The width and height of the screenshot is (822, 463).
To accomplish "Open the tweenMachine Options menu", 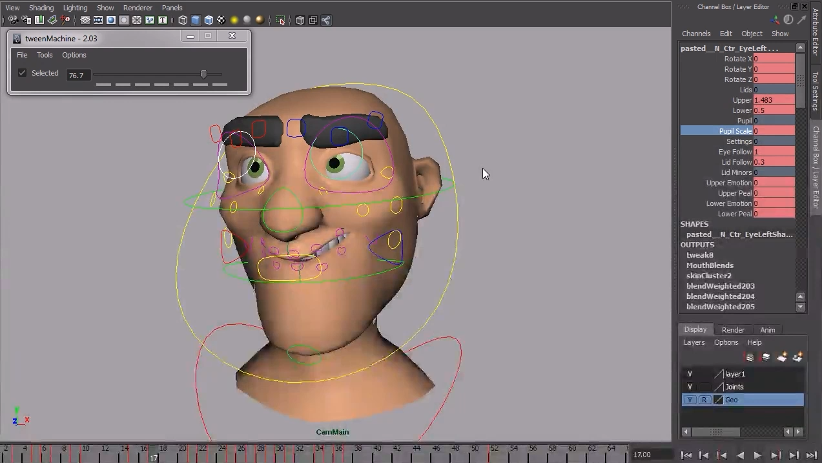I will click(x=74, y=55).
